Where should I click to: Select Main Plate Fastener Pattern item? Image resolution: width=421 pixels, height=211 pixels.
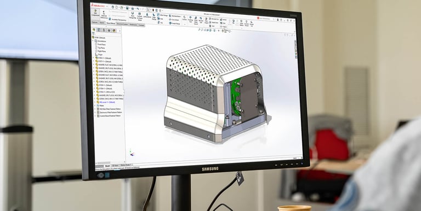tap(109, 109)
